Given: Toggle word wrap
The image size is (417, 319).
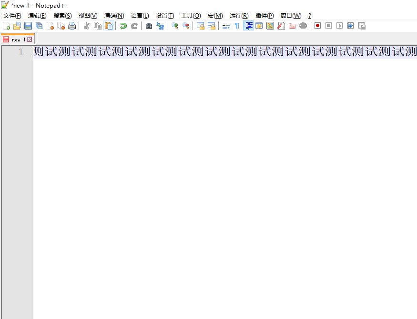Looking at the screenshot, I should 225,26.
